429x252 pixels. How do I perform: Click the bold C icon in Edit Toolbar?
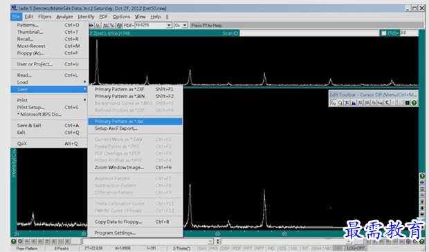point(387,103)
